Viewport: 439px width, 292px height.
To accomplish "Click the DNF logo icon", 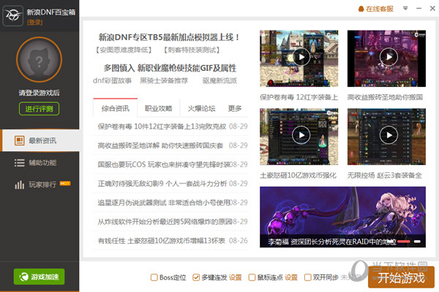I will coord(13,15).
